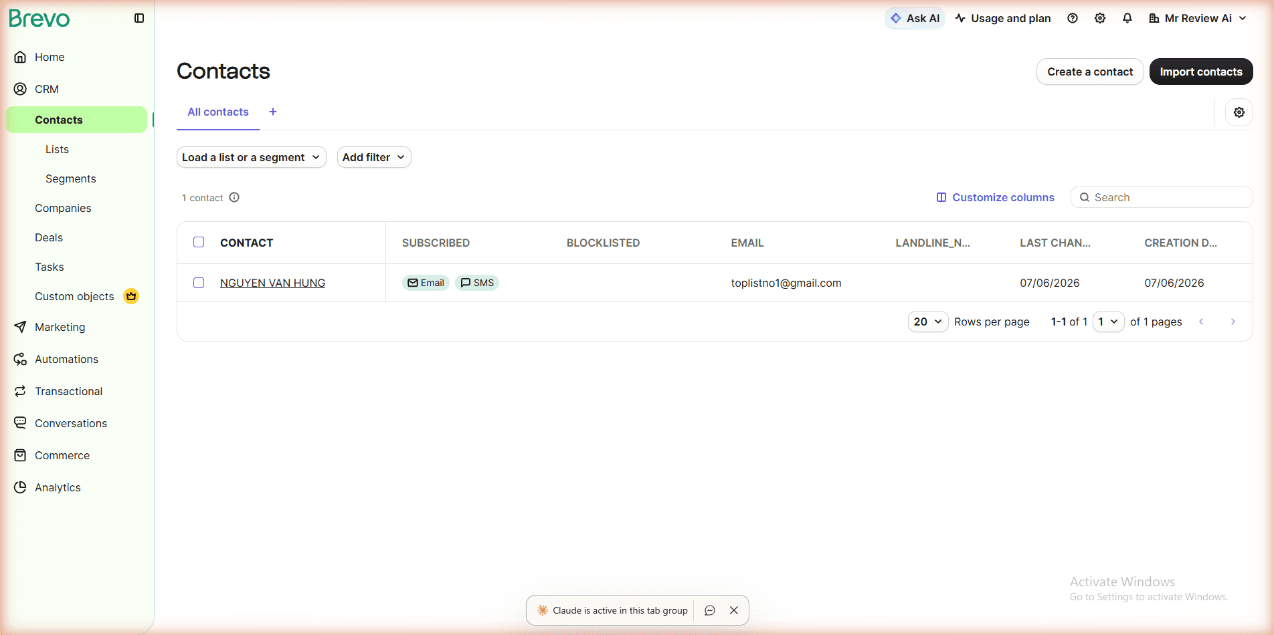This screenshot has height=635, width=1274.
Task: Click the Transactional arrows icon
Action: (20, 391)
